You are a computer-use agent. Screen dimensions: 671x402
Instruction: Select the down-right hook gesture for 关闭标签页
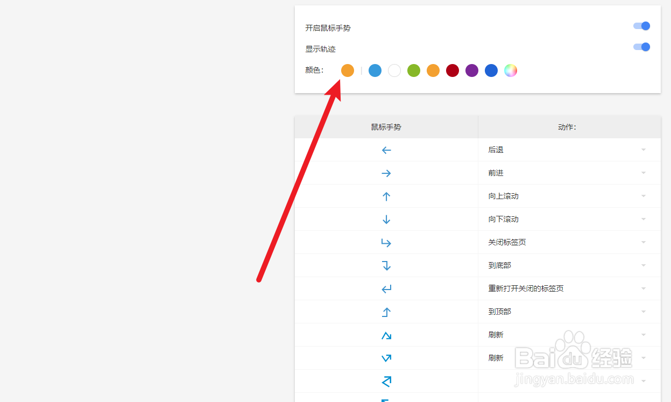(x=386, y=242)
